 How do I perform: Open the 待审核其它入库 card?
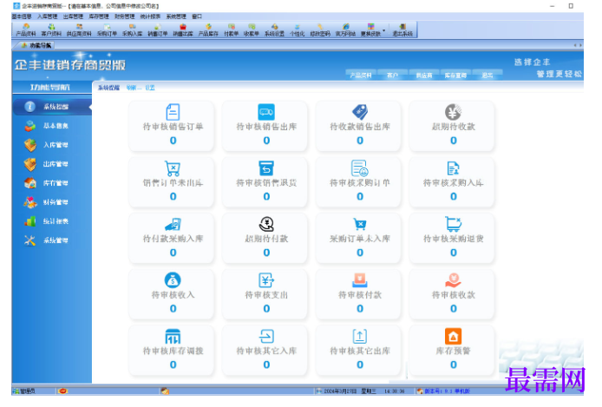tap(266, 351)
